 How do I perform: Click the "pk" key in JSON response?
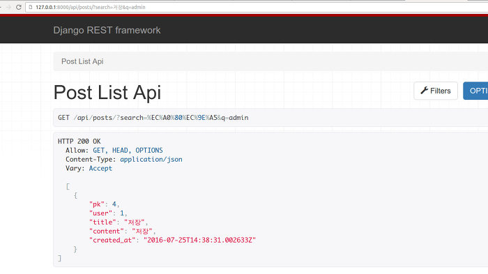pyautogui.click(x=97, y=204)
